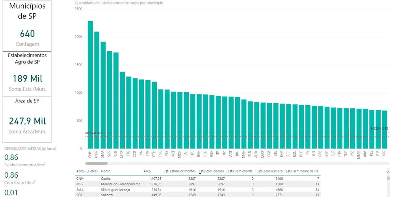Select the tallest CNH bar in the chart
The image size is (394, 197).
91,85
